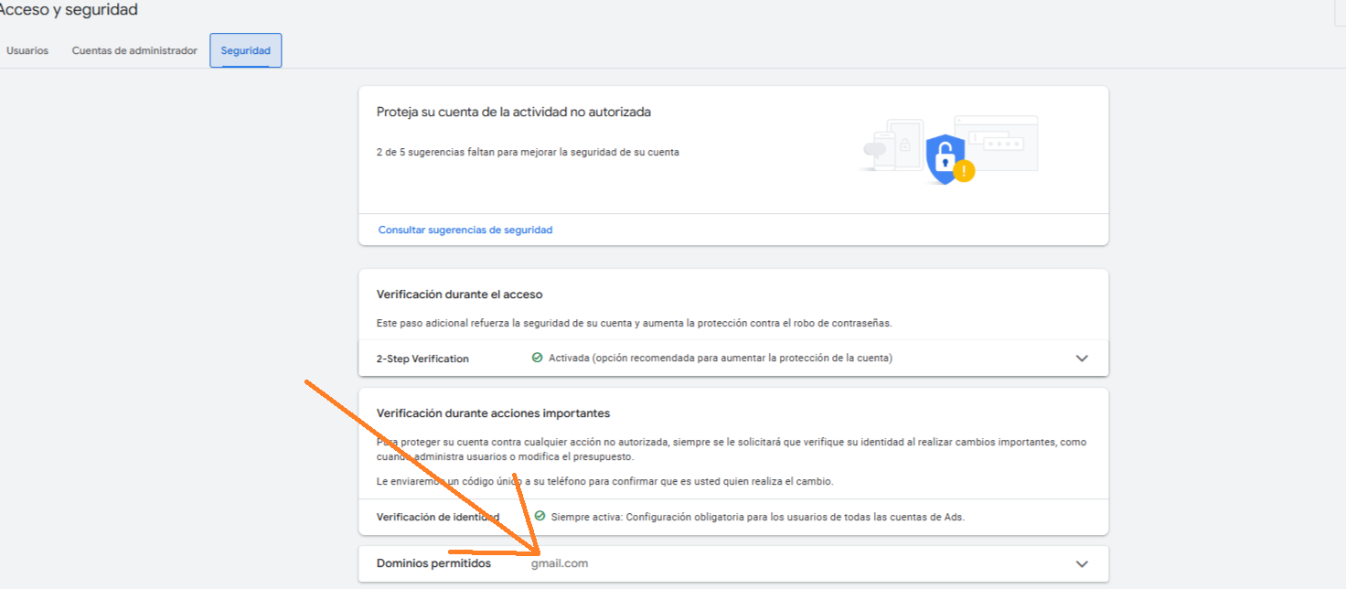Select the 2-Step Verification row label
Viewport: 1346px width, 589px height.
coord(422,359)
